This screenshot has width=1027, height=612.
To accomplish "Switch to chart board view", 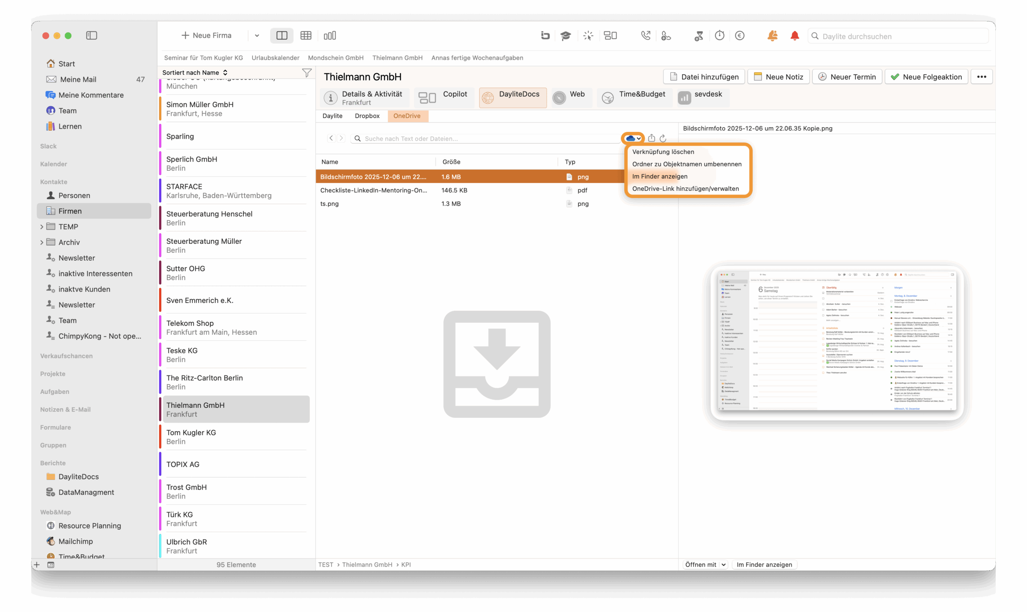I will tap(329, 35).
